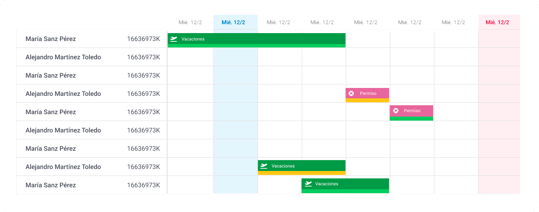
Task: Select Alejandro Martínez Toledo in the yellow-striped Vacaciones row
Action: (x=63, y=167)
